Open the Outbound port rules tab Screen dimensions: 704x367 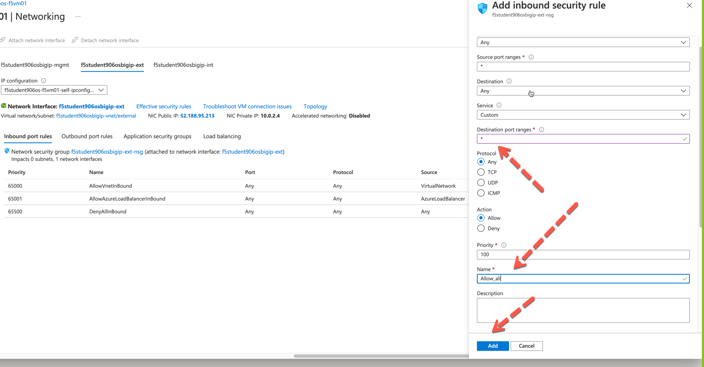87,136
